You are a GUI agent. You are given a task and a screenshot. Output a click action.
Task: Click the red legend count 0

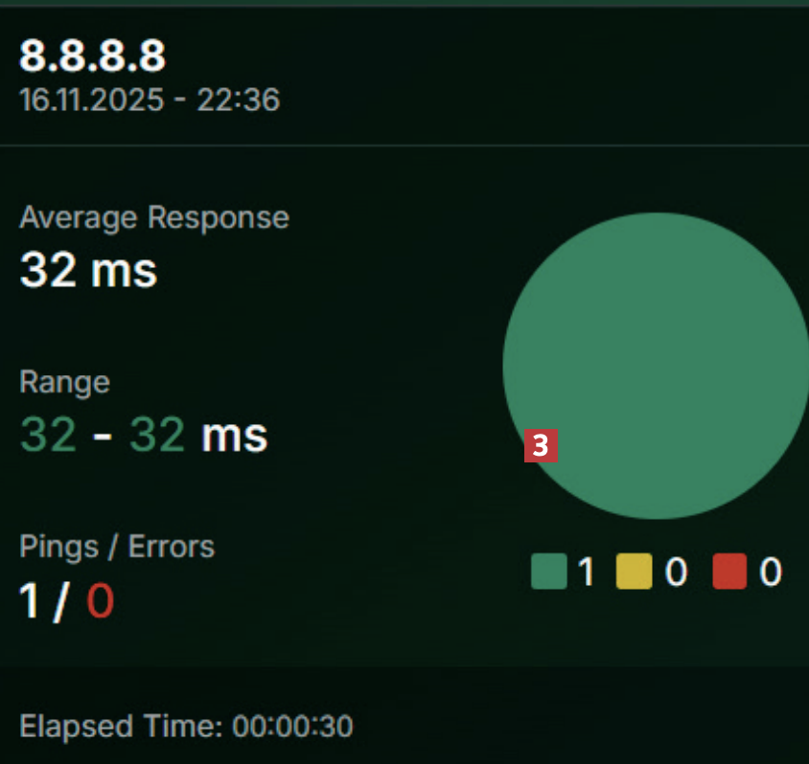(x=771, y=572)
